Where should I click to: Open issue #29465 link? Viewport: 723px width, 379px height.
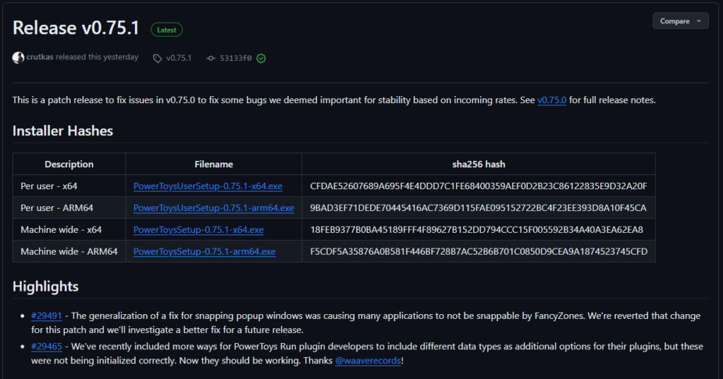click(x=46, y=347)
